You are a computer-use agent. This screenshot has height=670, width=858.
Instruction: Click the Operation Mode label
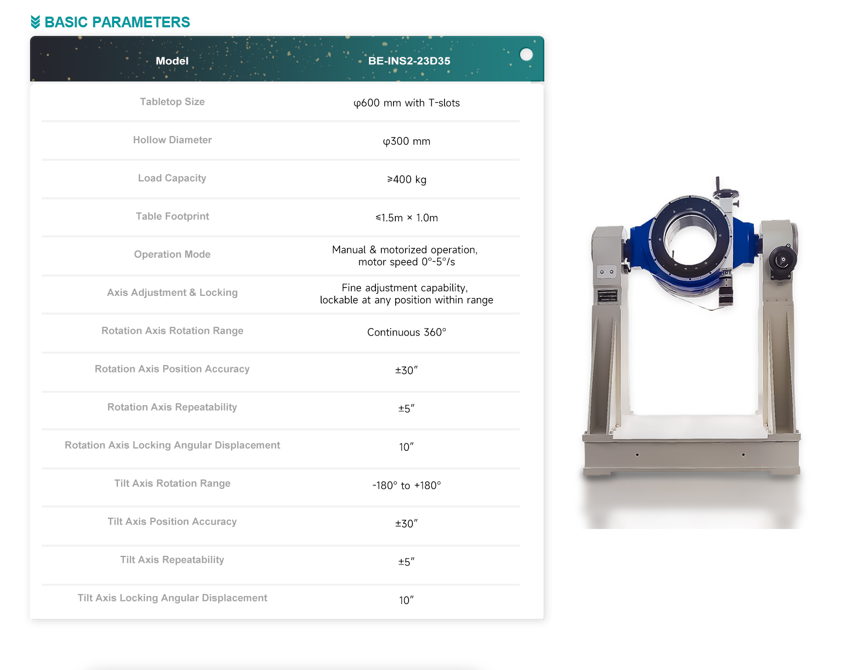(x=172, y=255)
